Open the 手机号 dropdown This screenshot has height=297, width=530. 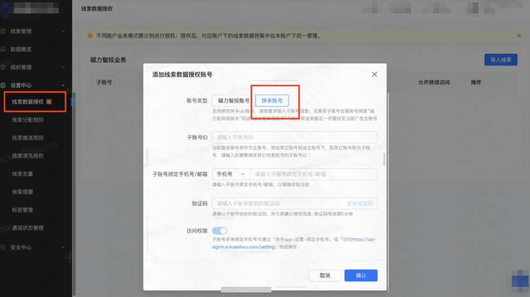point(231,174)
